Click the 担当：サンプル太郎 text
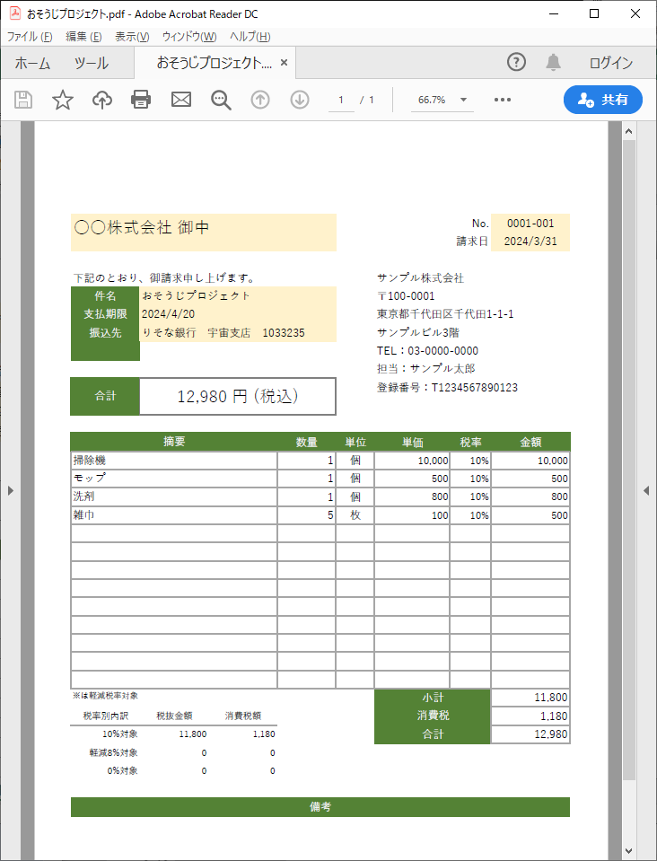Viewport: 657px width, 861px height. coord(426,369)
